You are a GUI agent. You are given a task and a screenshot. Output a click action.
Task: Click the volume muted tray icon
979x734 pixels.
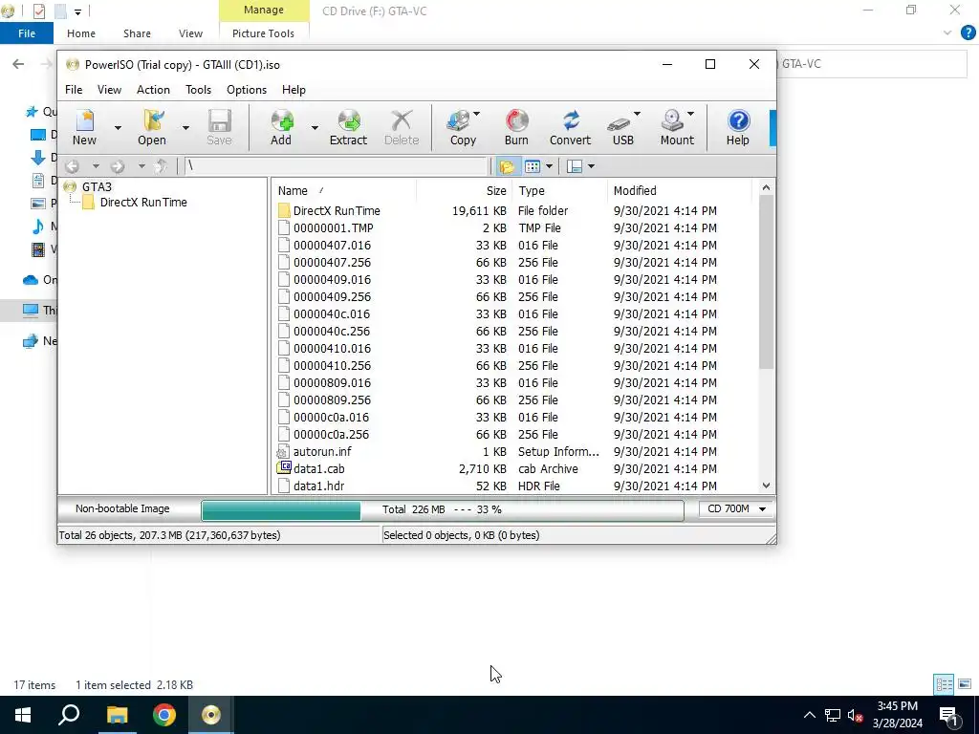(856, 715)
